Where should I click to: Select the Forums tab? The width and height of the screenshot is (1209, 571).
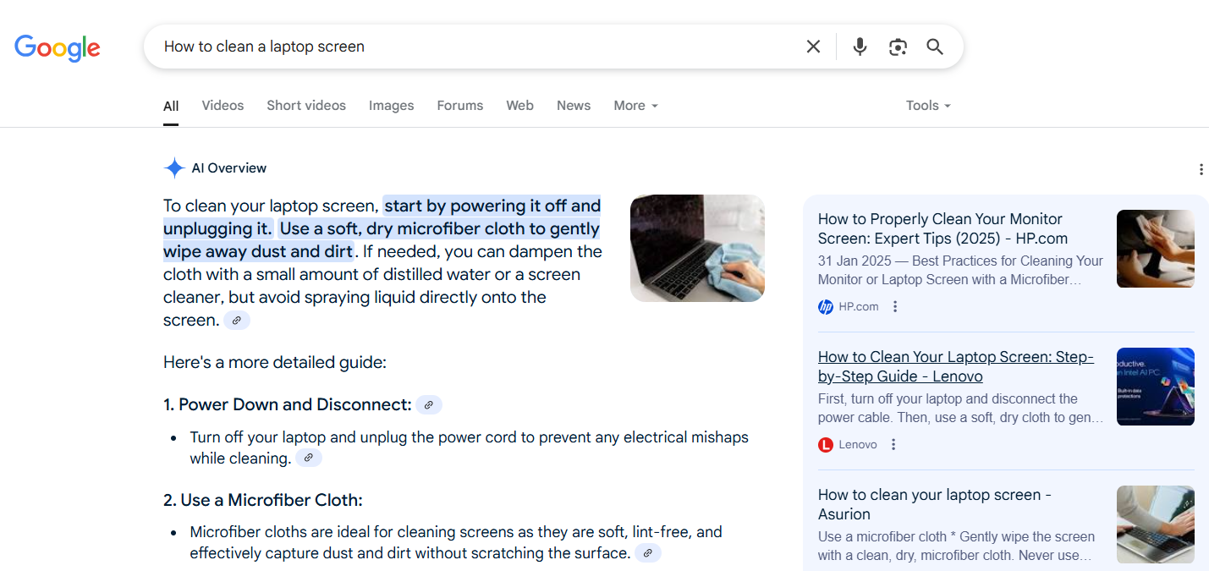pos(459,105)
